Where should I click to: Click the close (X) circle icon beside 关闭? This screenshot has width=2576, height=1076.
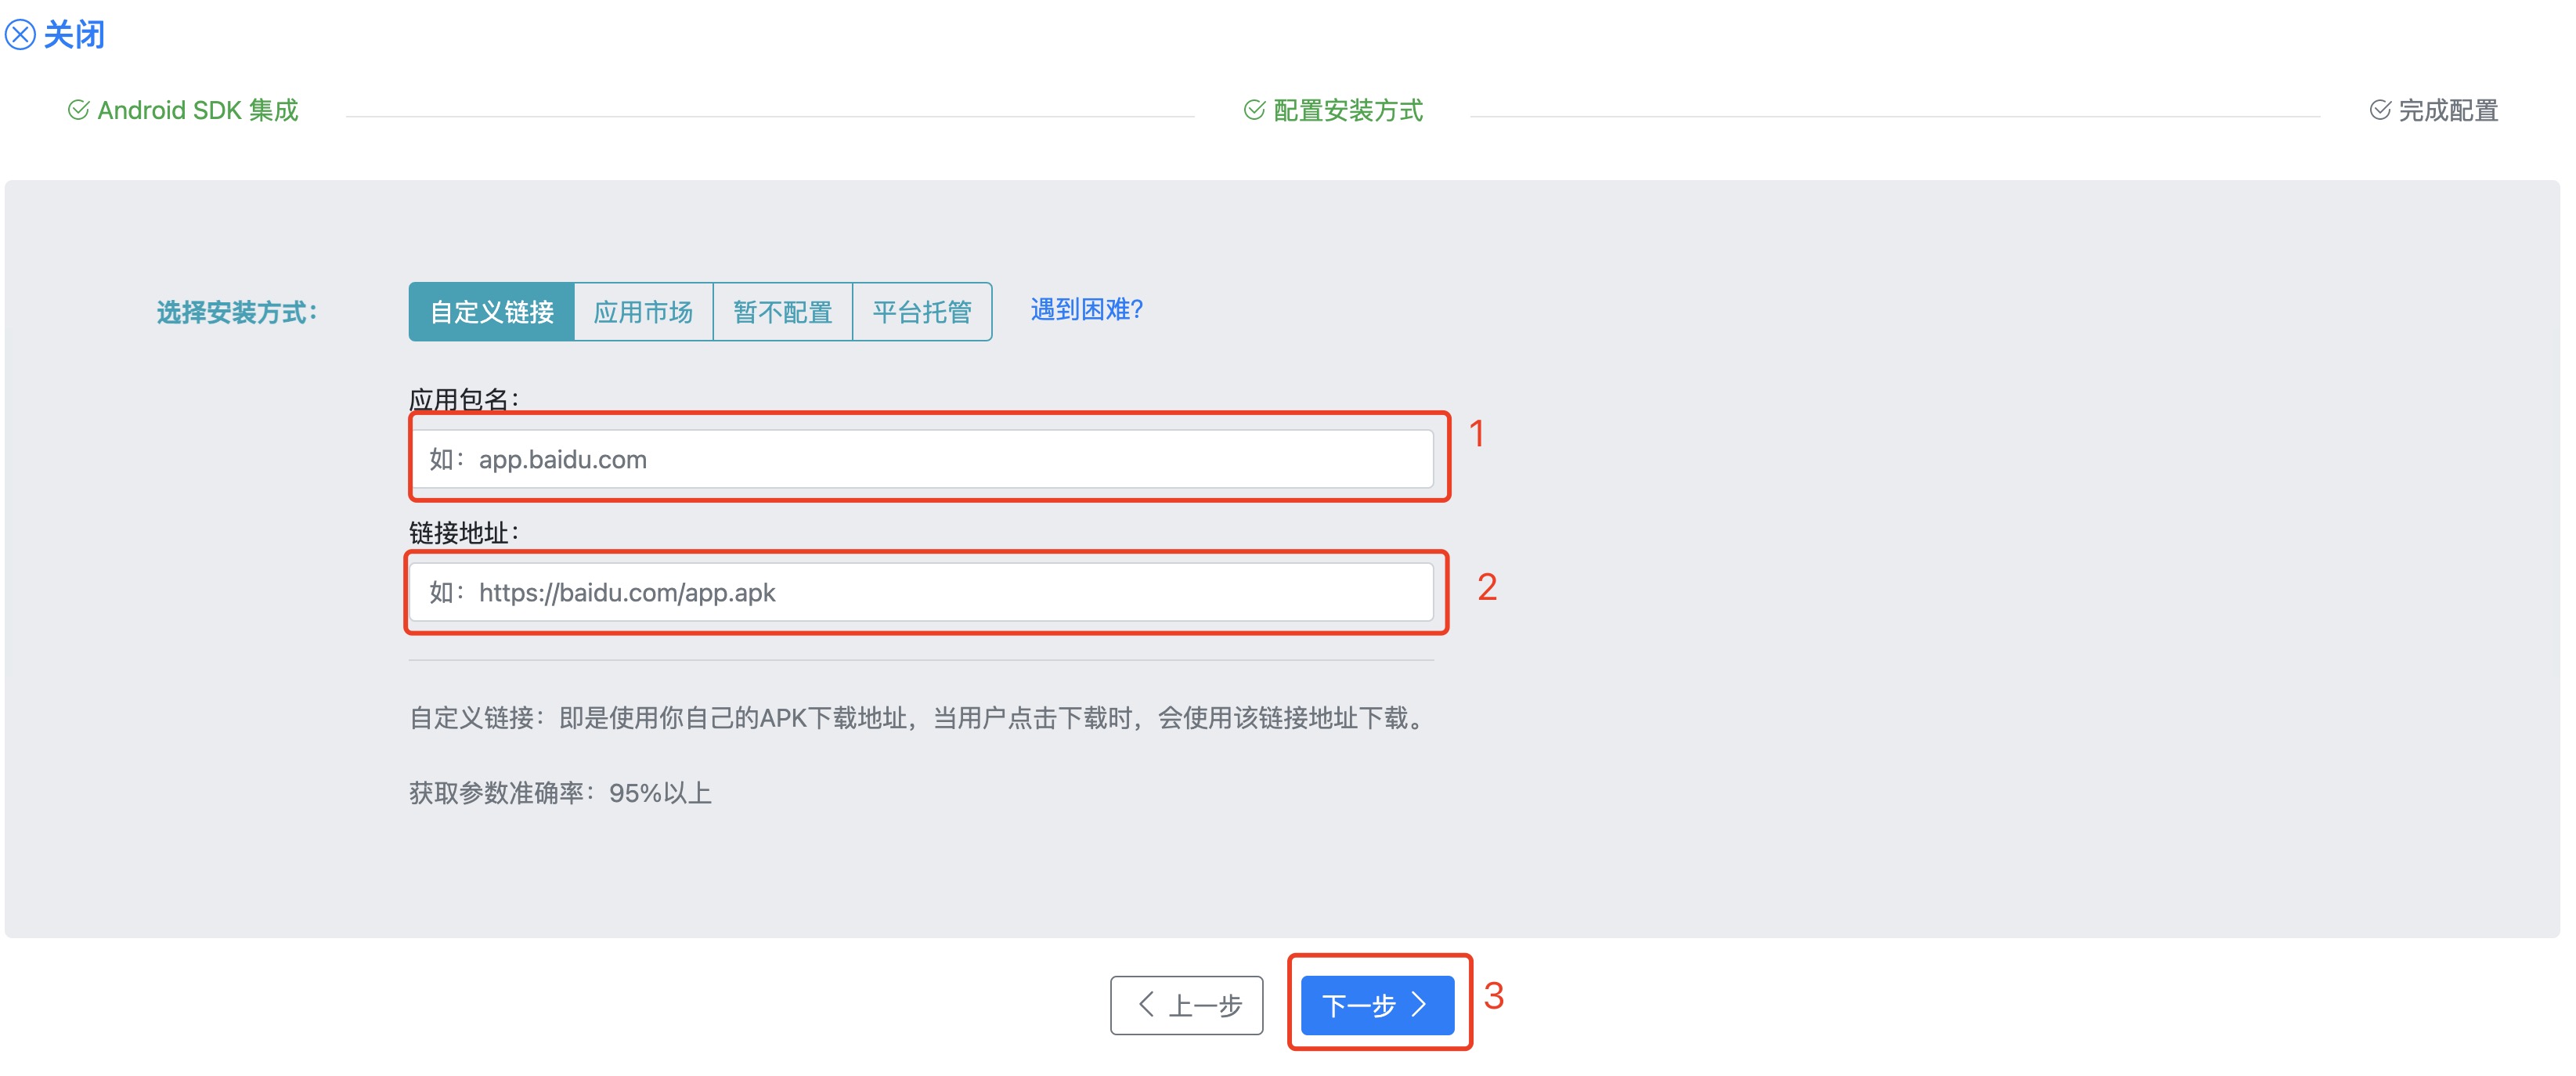coord(22,36)
